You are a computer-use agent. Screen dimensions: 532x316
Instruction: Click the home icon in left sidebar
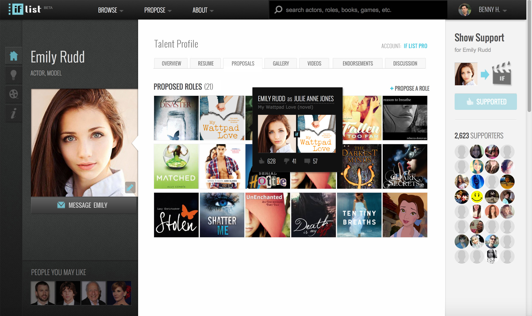pyautogui.click(x=14, y=56)
